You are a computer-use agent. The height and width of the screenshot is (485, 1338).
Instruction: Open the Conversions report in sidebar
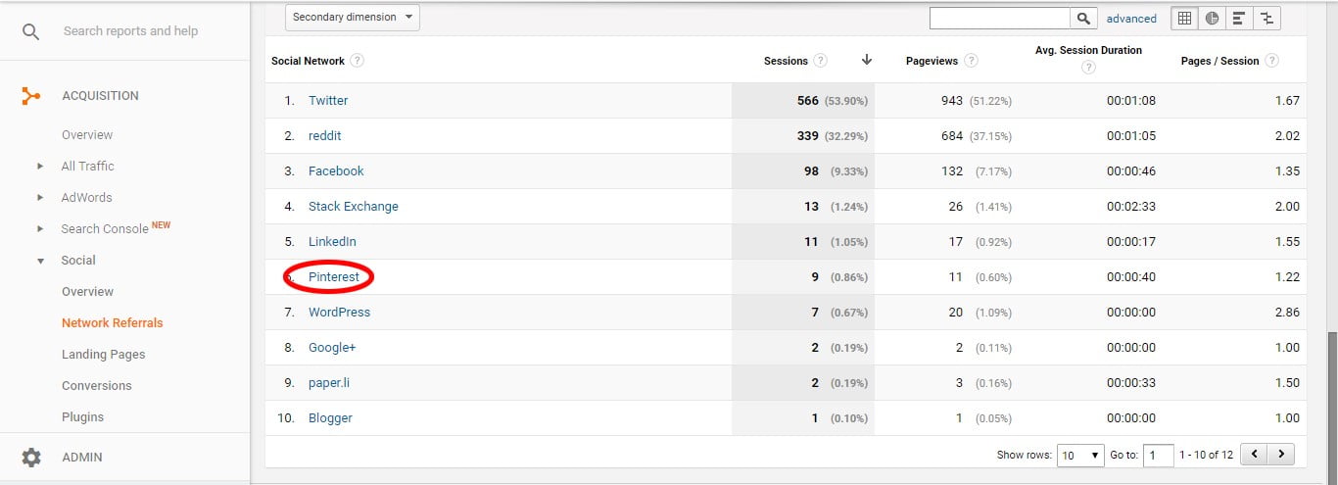pos(96,386)
